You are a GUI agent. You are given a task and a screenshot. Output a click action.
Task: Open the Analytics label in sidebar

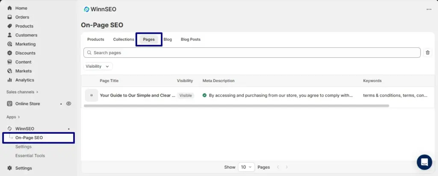pyautogui.click(x=24, y=80)
